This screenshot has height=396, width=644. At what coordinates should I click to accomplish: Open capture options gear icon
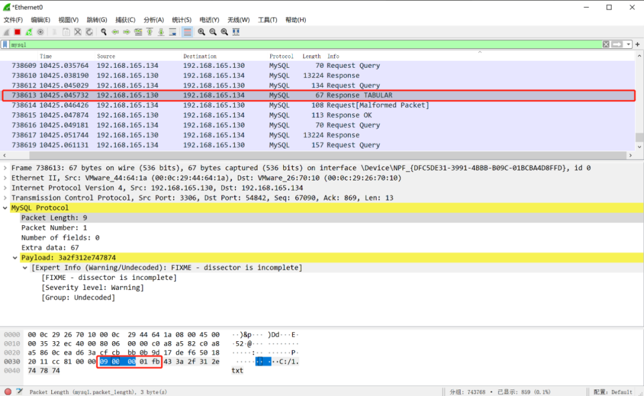coord(41,32)
